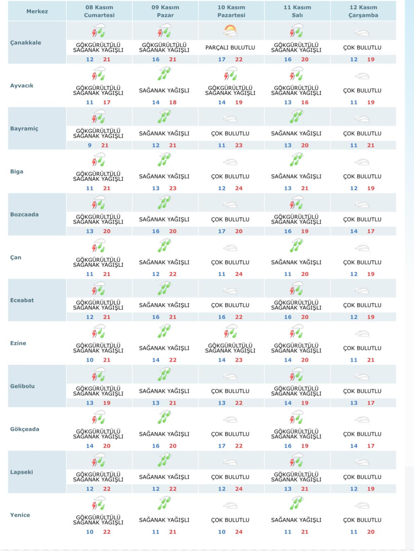The height and width of the screenshot is (551, 414).
Task: Click the Merkez column header
Action: [37, 11]
